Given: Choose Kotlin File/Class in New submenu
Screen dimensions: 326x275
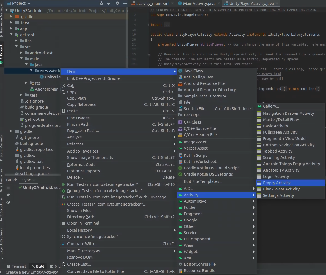Looking at the screenshot, I should 217,77.
